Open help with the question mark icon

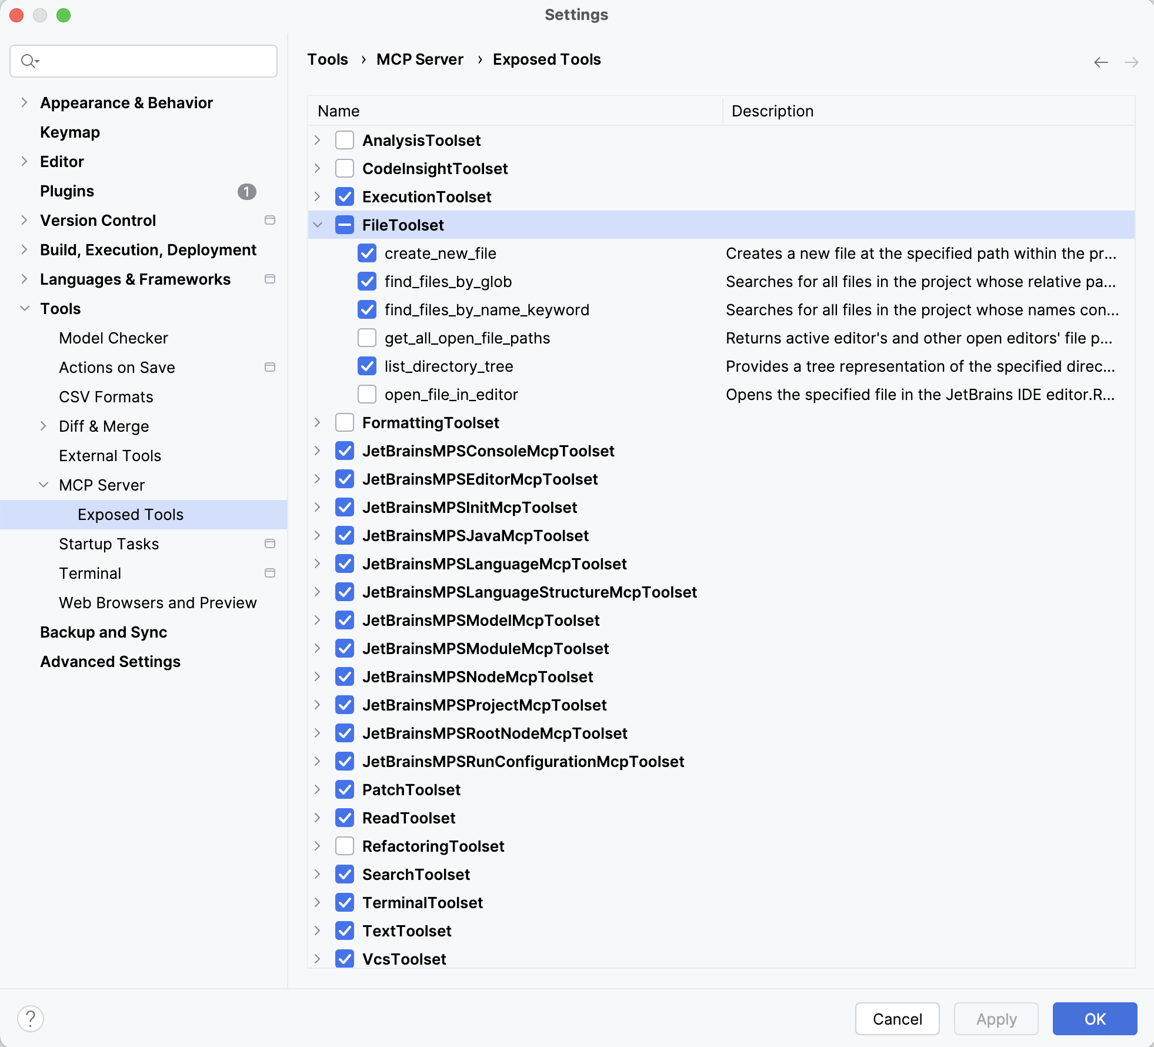coord(31,1019)
